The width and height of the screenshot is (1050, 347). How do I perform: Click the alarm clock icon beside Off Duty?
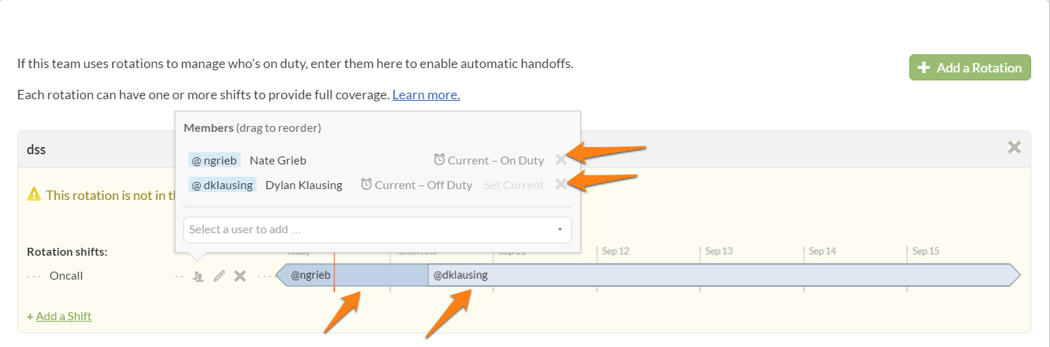[x=366, y=184]
